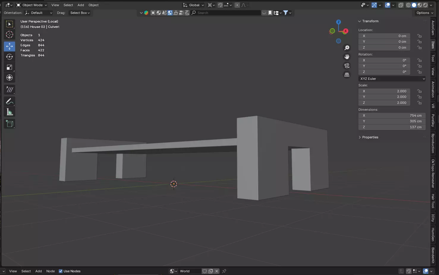Screen dimensions: 439x275
Task: Open Global transform orientation dropdown
Action: tap(193, 5)
